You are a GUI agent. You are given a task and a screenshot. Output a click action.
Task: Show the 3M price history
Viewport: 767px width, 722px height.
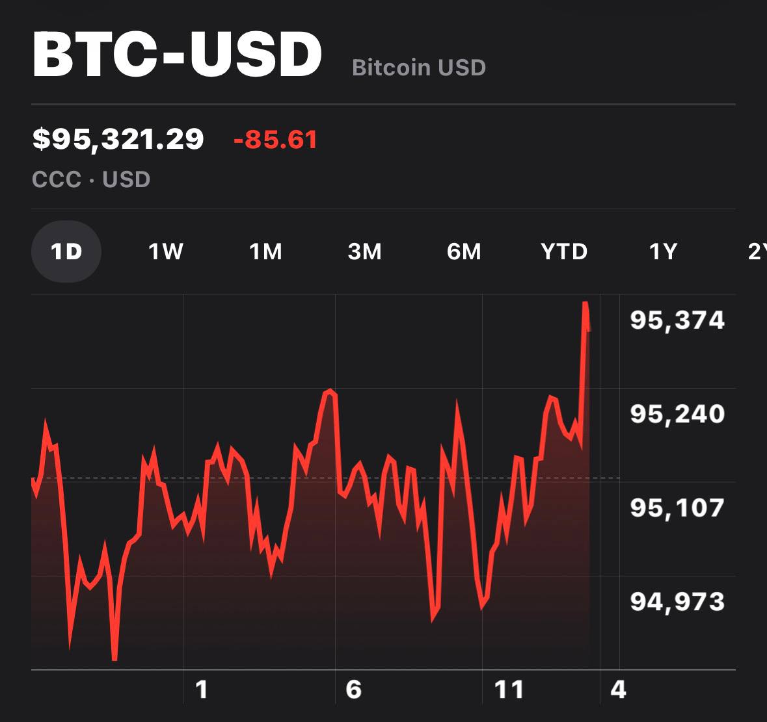coord(365,251)
